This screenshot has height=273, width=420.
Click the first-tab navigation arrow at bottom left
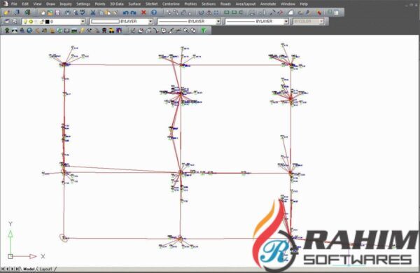coord(3,269)
